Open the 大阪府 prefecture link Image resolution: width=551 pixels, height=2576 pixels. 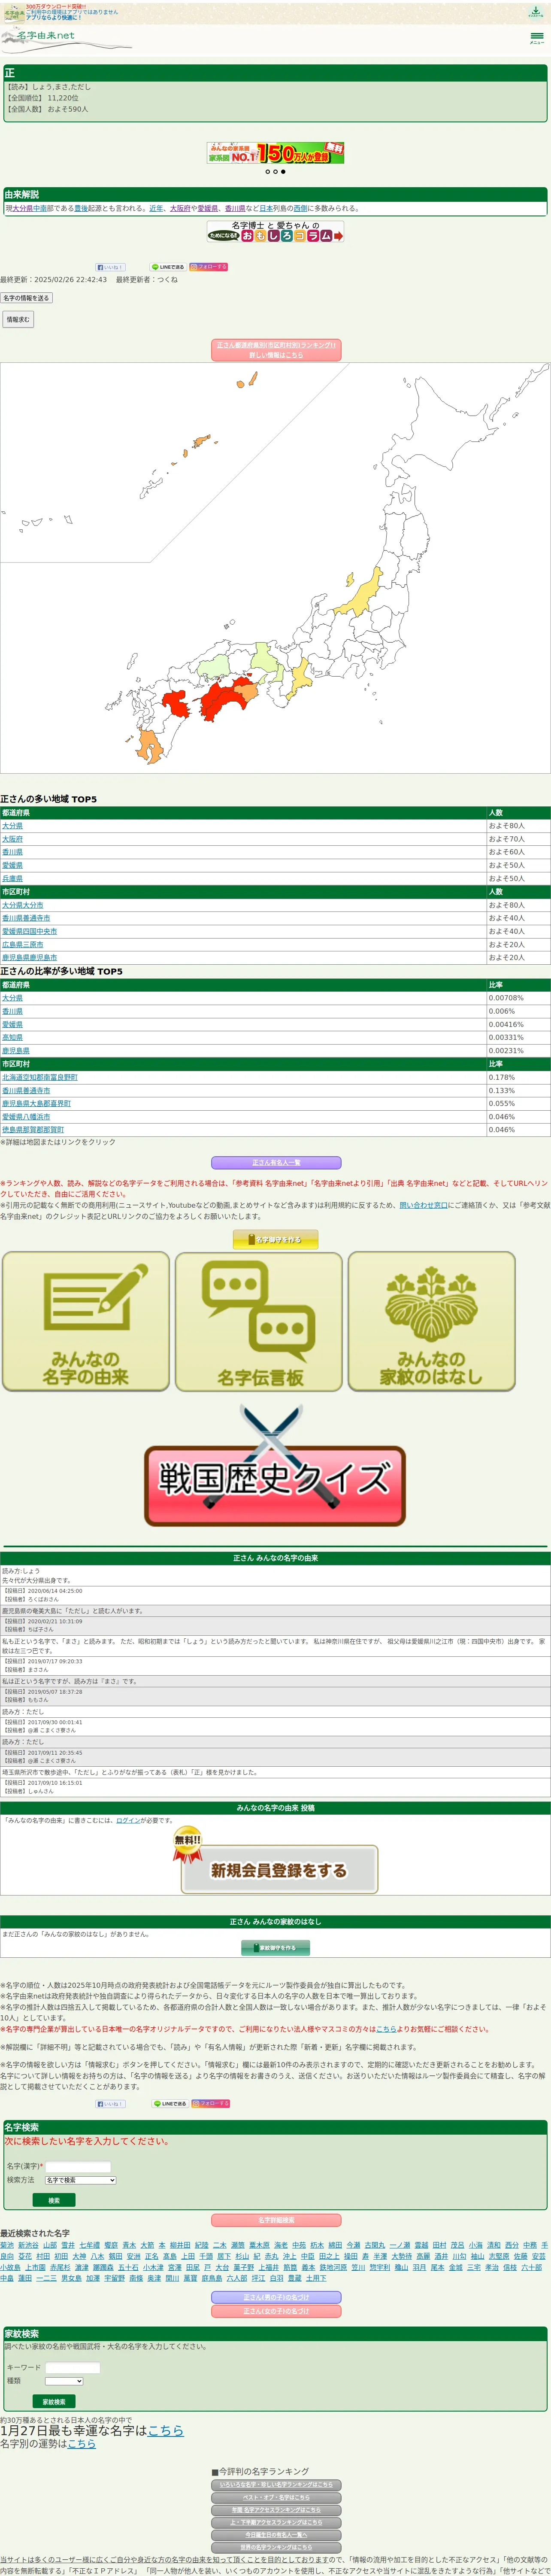click(12, 839)
